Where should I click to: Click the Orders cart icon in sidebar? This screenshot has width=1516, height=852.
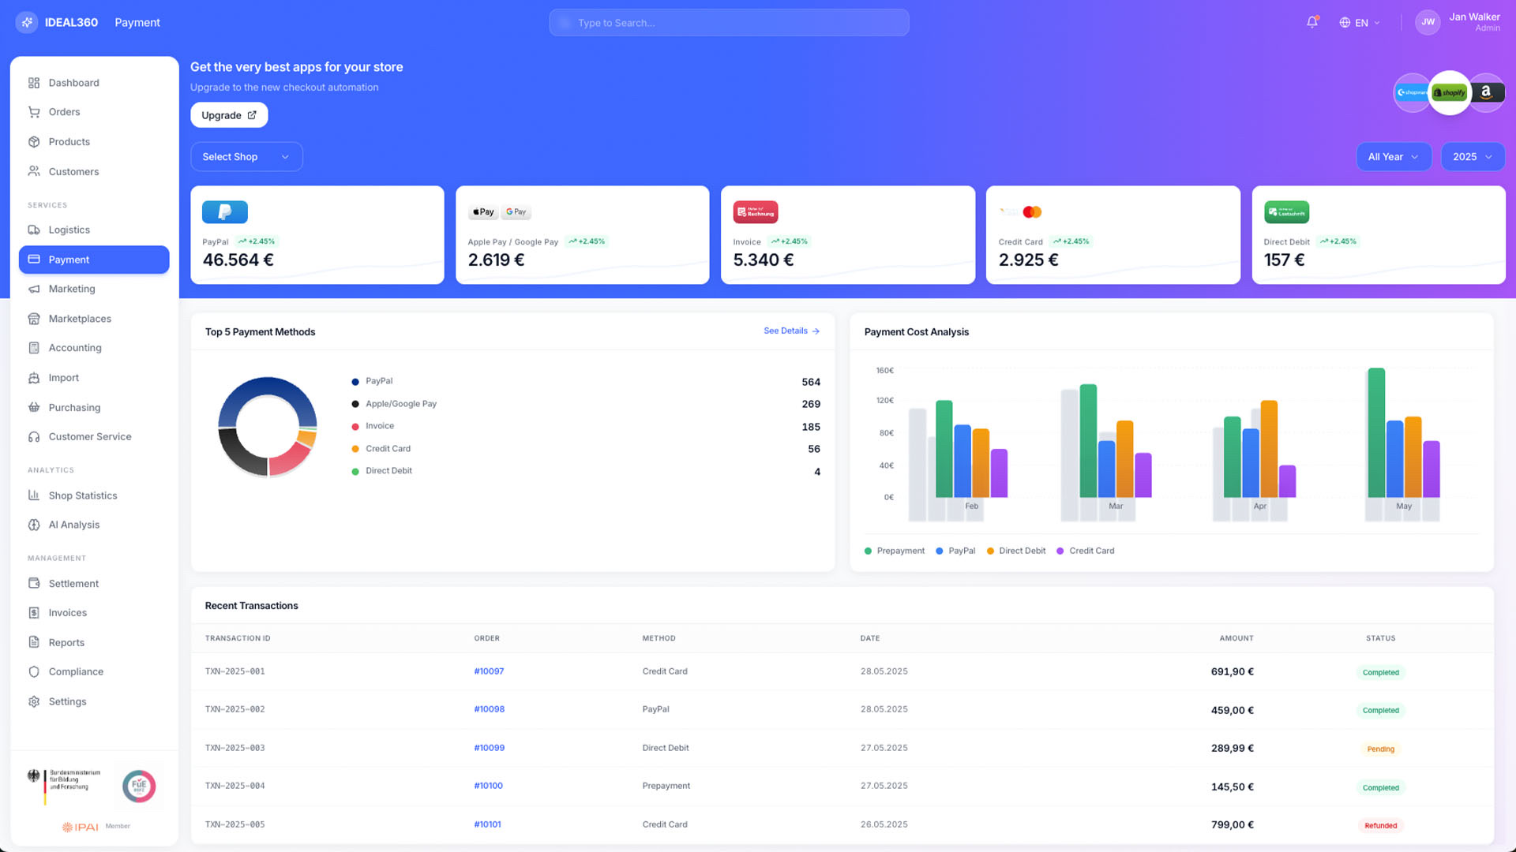tap(34, 112)
